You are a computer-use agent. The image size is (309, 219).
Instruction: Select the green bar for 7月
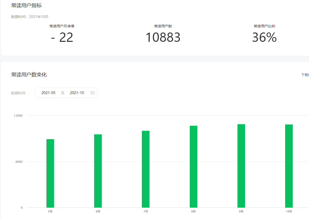(146, 169)
